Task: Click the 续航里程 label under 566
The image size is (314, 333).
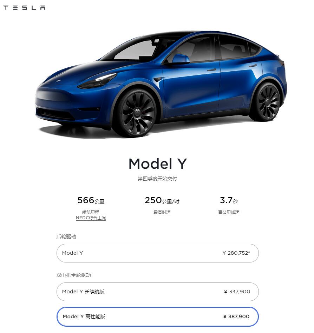Action: 91,212
